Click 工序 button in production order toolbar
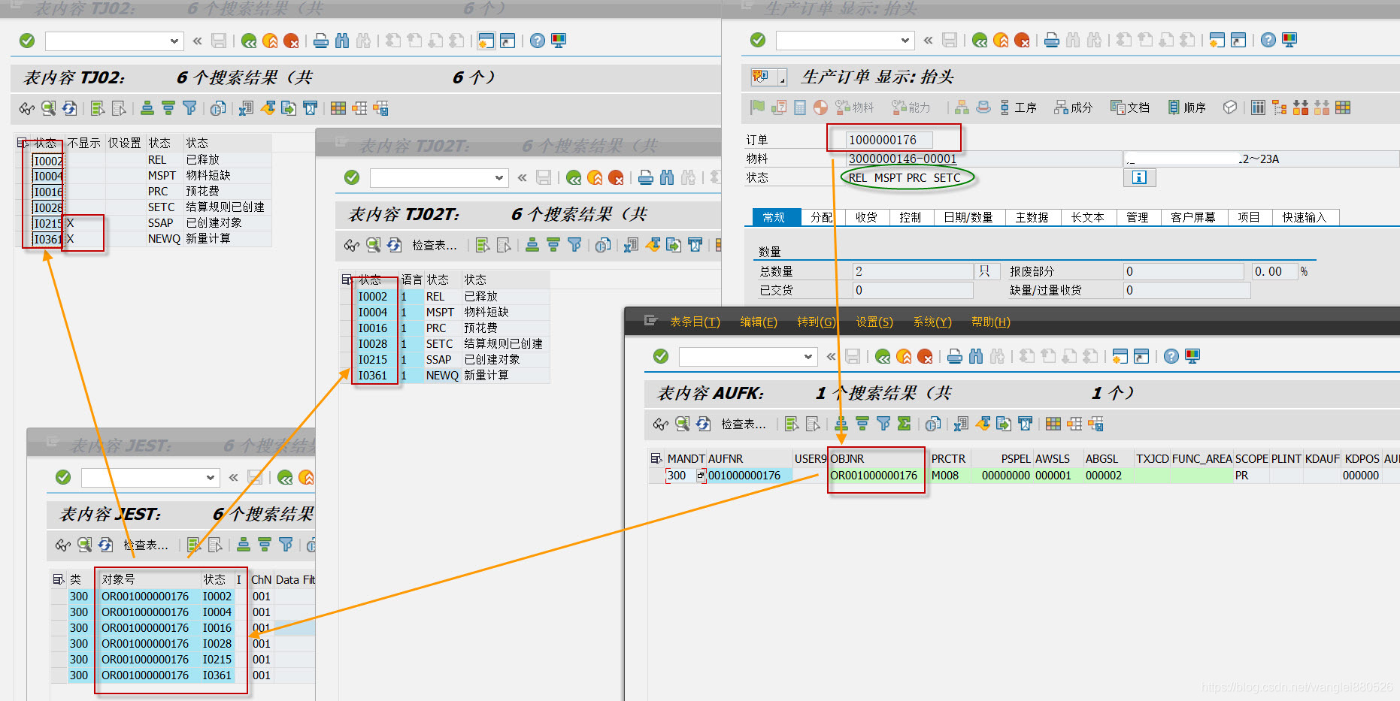 (1018, 107)
